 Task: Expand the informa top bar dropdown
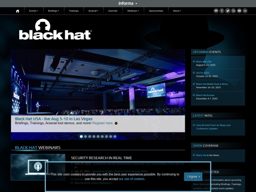pyautogui.click(x=128, y=3)
